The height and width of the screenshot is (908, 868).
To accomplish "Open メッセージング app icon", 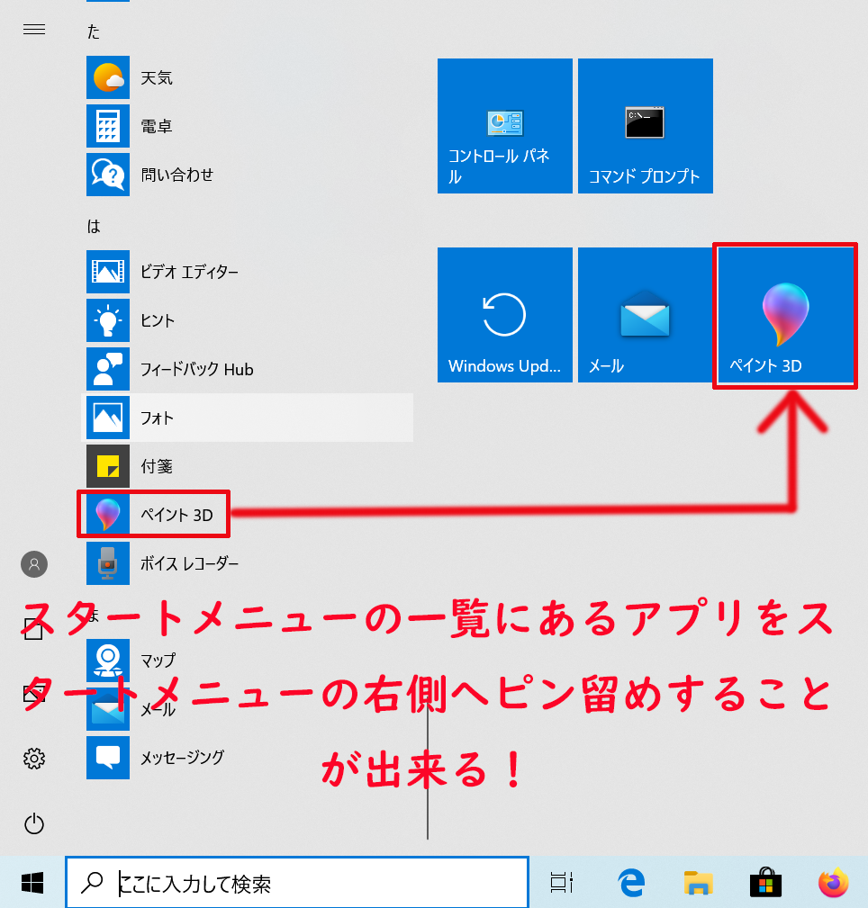I will pyautogui.click(x=108, y=758).
